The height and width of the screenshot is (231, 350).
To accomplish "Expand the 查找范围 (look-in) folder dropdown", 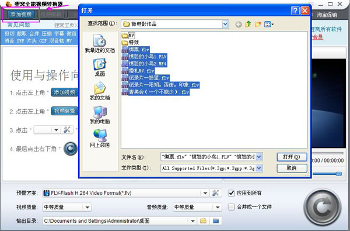I will coord(225,24).
